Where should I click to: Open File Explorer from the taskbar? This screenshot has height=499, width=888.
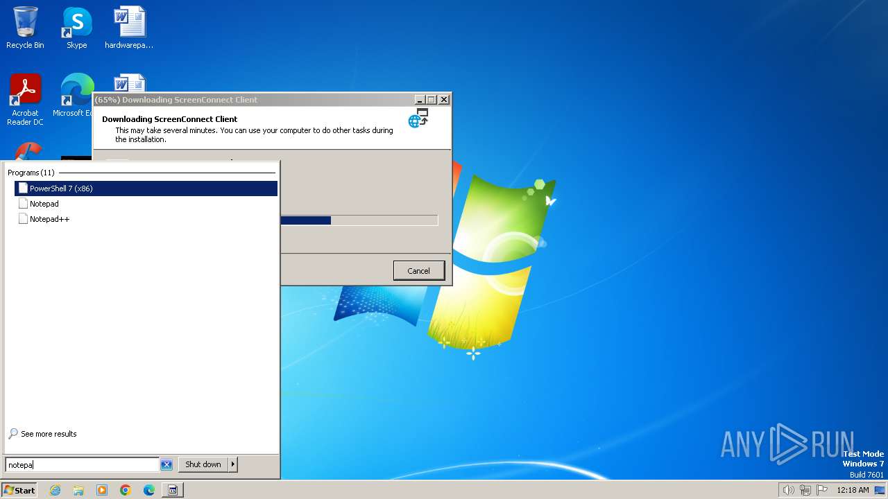point(78,490)
